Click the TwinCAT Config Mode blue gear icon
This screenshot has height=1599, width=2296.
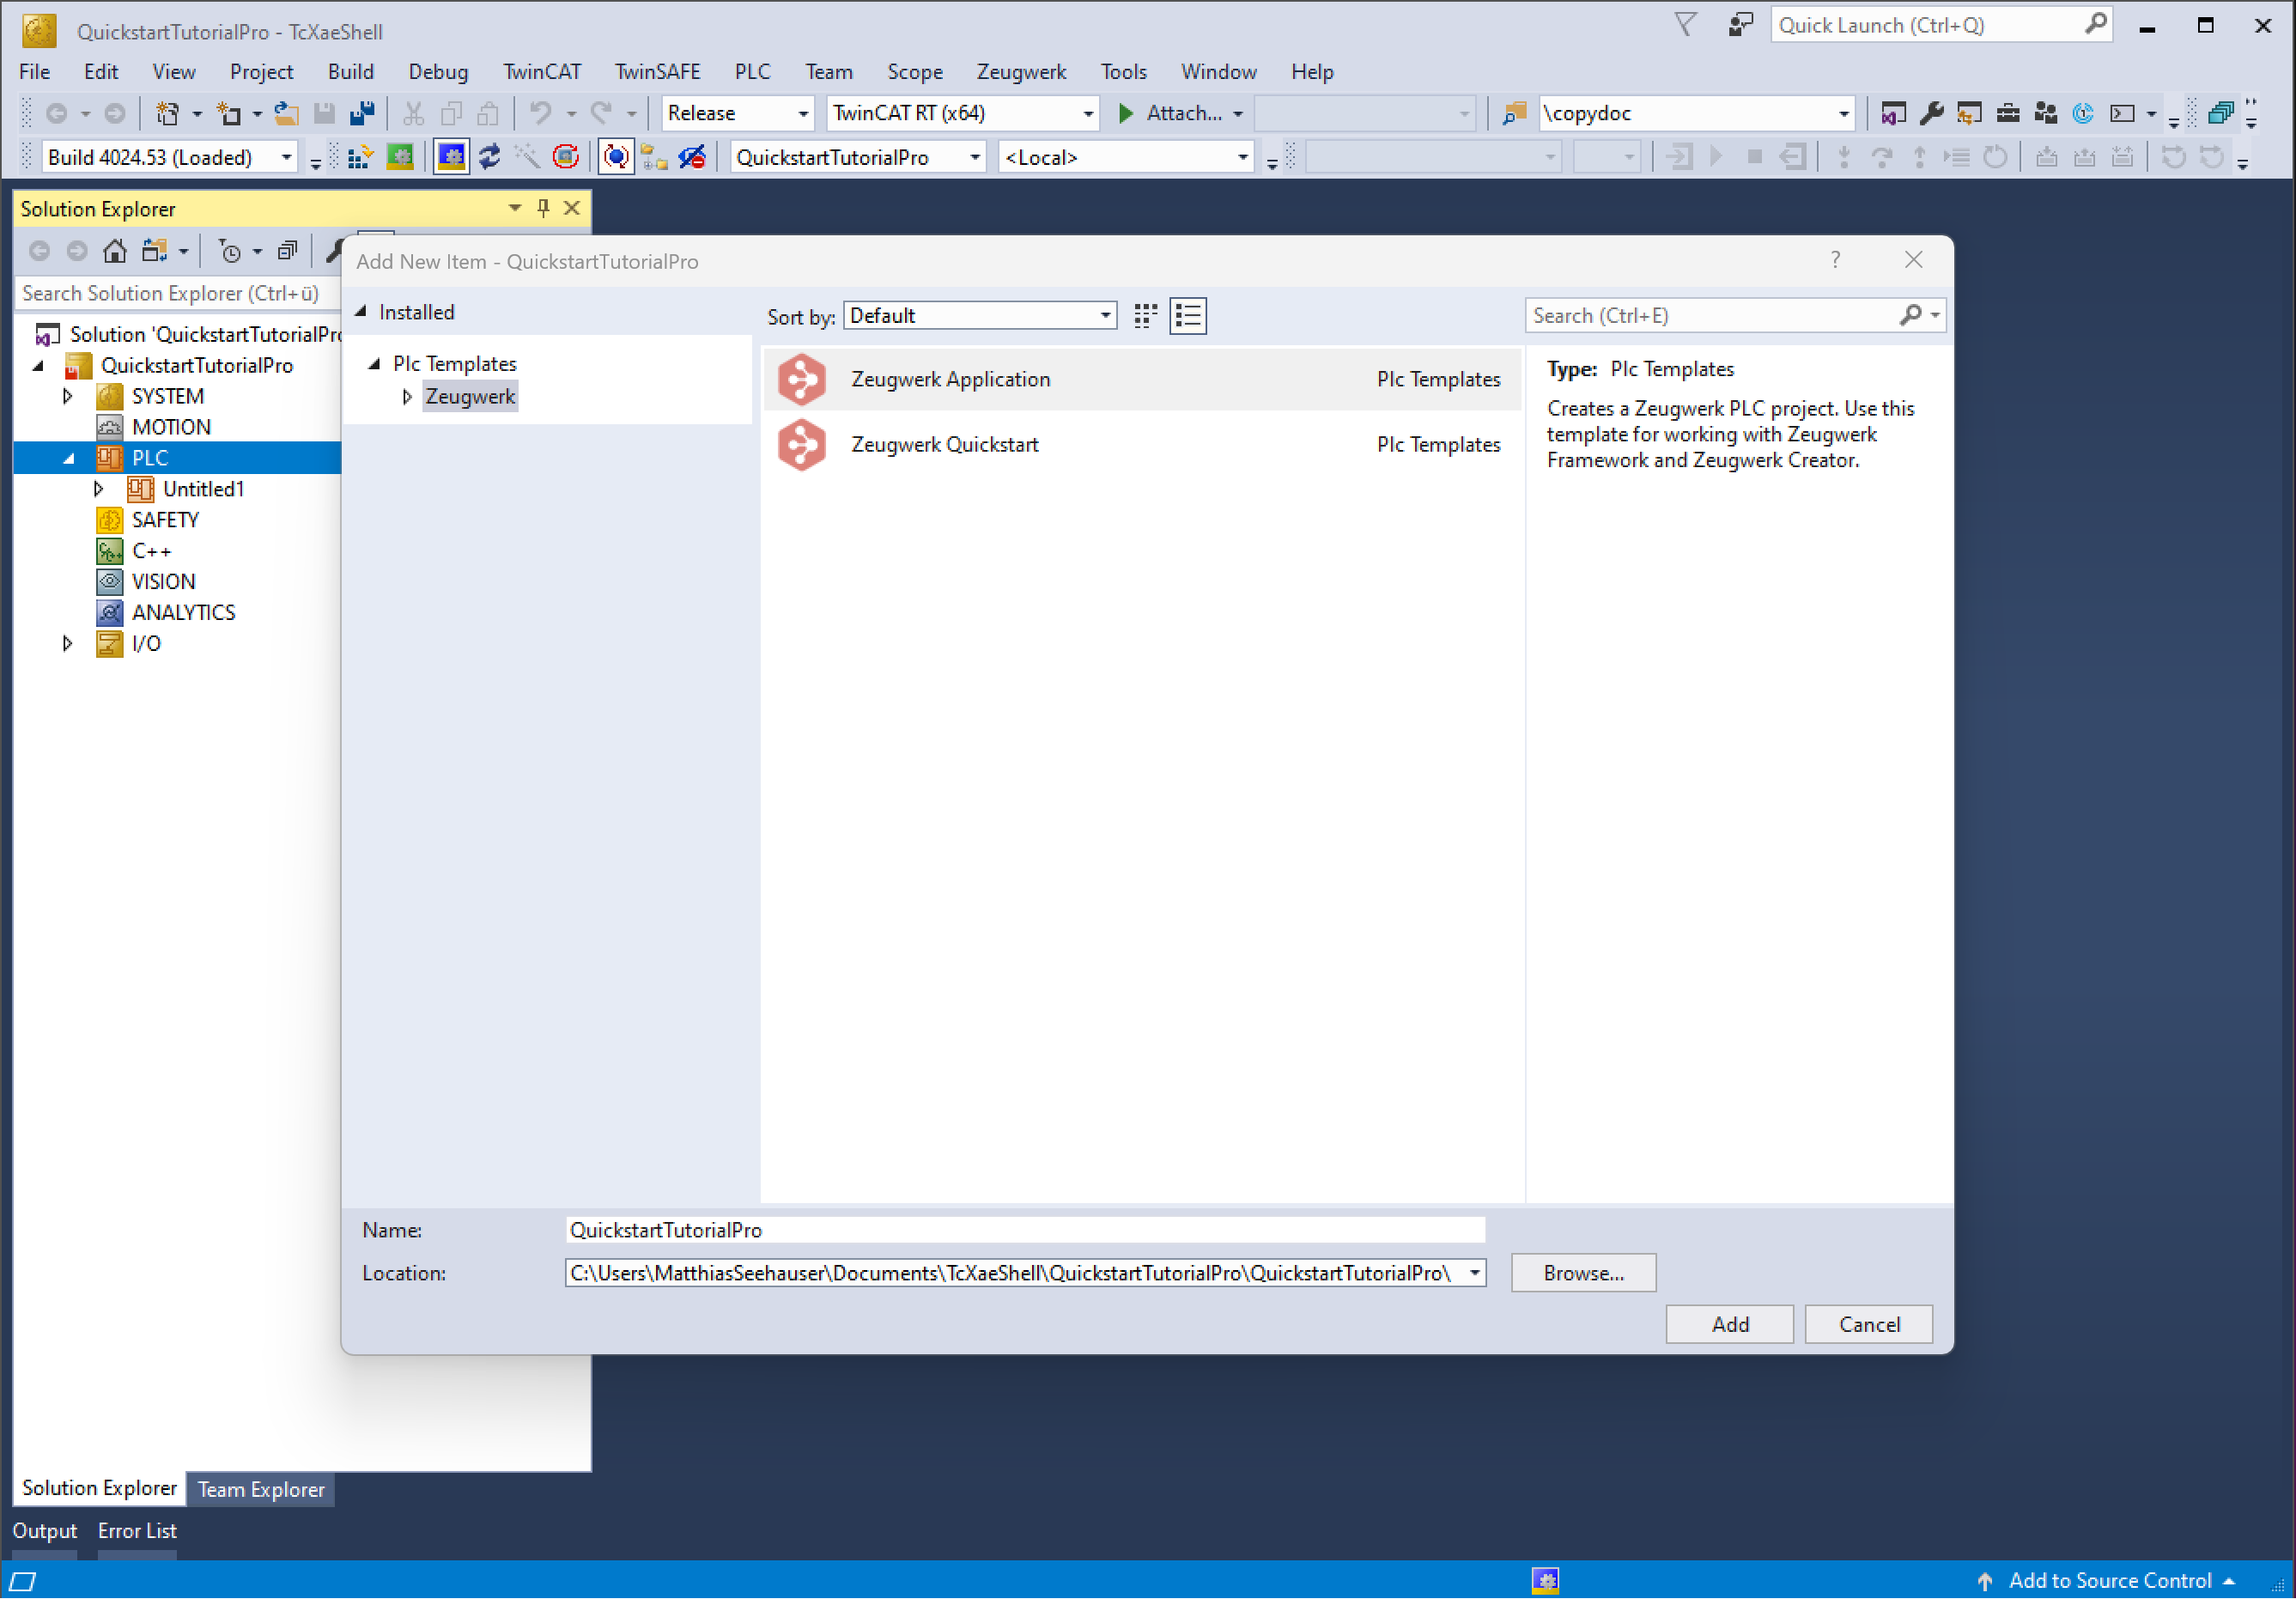(452, 157)
